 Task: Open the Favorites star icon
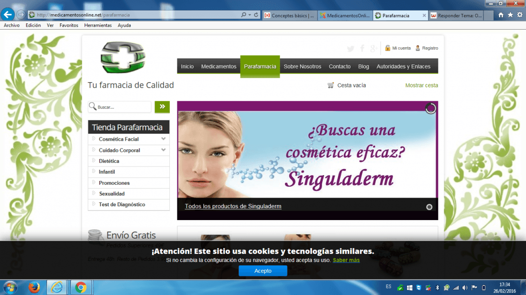point(510,15)
